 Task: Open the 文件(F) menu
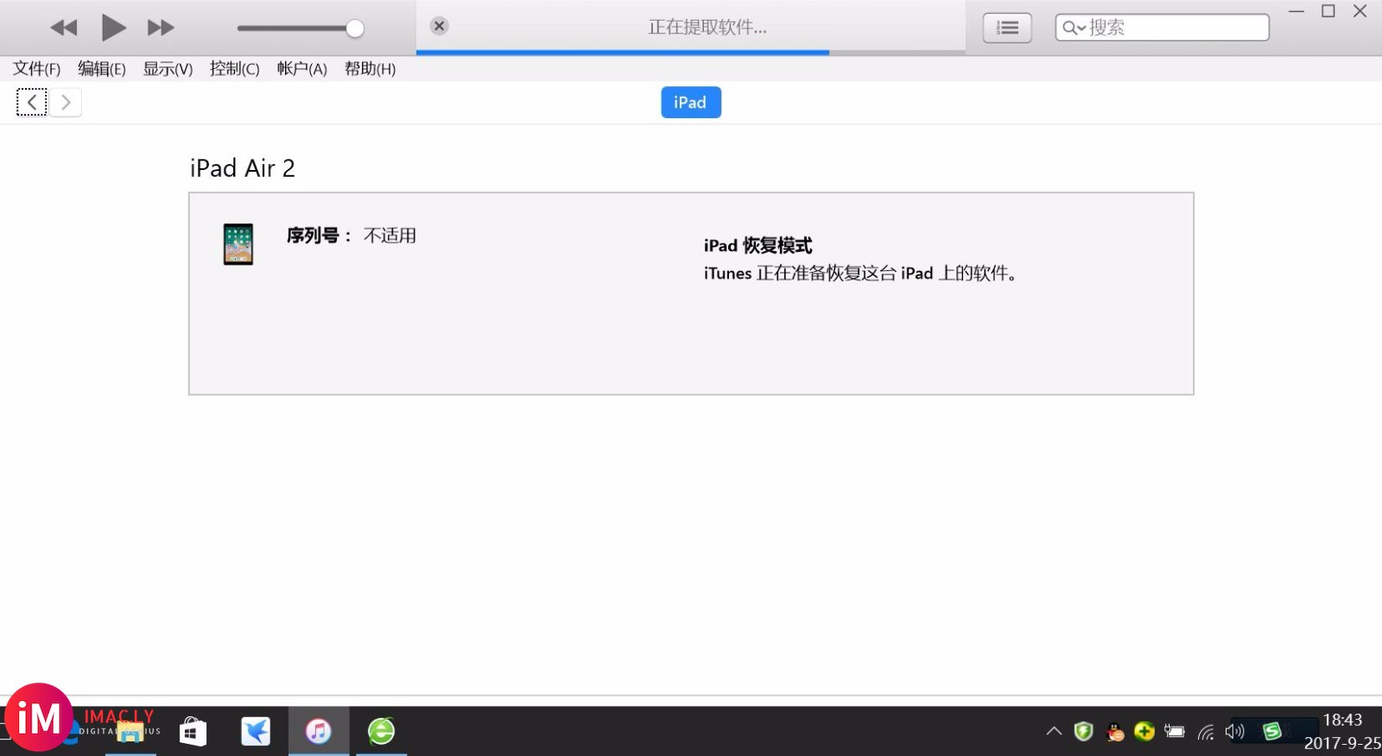pos(36,69)
